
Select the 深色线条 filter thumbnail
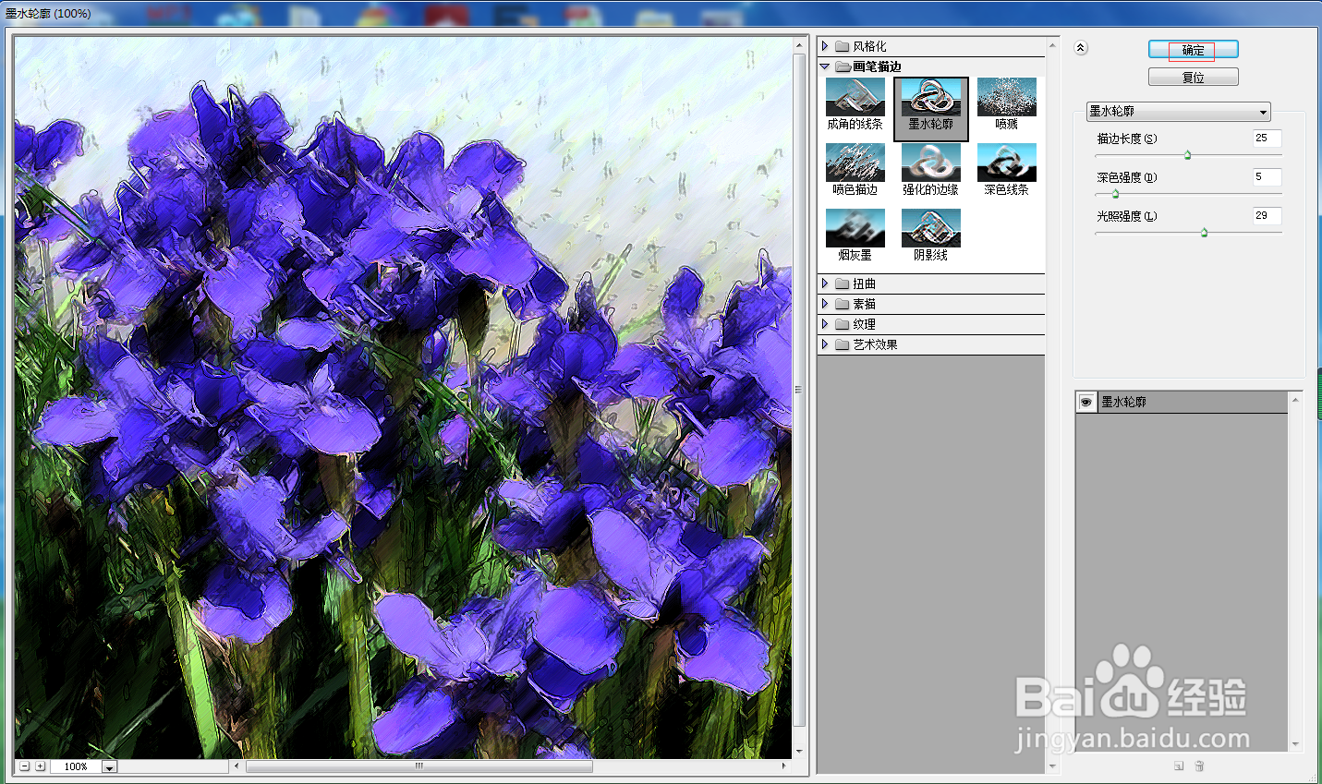pos(1006,163)
